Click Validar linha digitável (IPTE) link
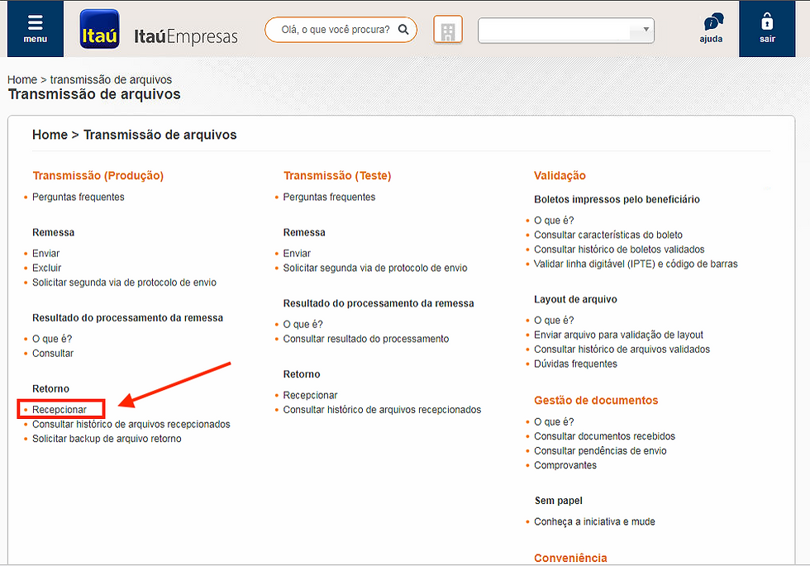The width and height of the screenshot is (810, 566). click(x=636, y=264)
